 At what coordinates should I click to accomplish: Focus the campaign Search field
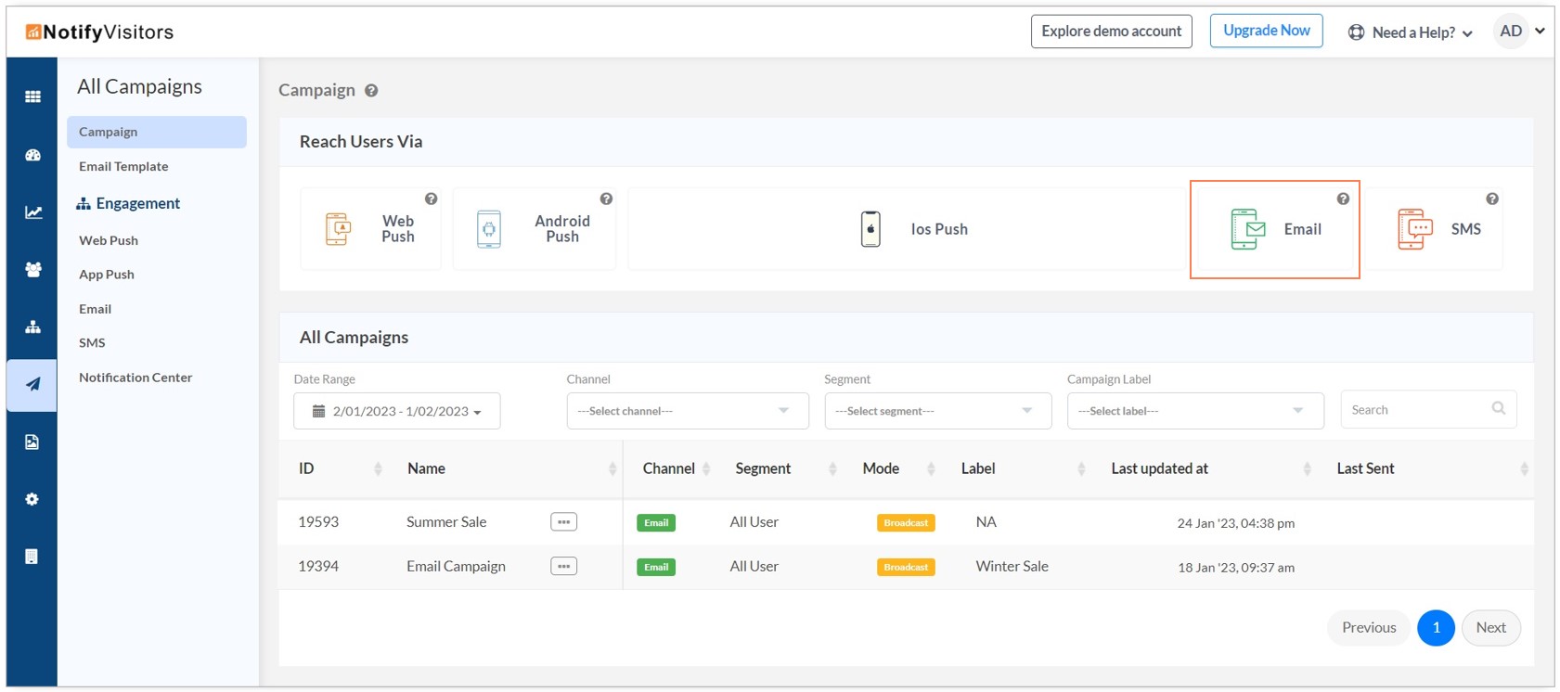point(1428,410)
